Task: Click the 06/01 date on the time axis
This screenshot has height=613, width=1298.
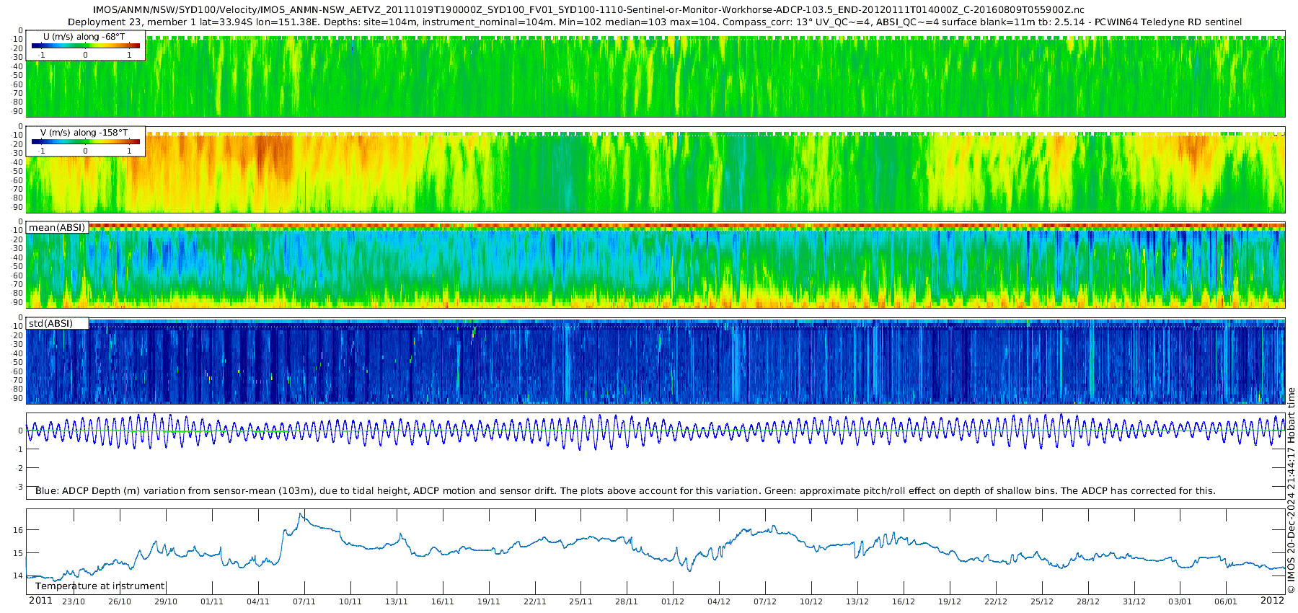Action: 1225,601
